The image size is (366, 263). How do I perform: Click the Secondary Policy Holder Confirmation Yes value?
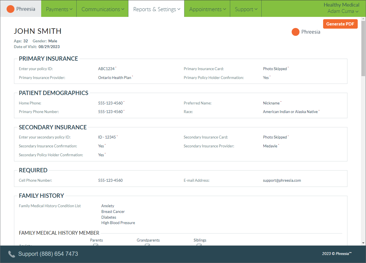pos(101,155)
